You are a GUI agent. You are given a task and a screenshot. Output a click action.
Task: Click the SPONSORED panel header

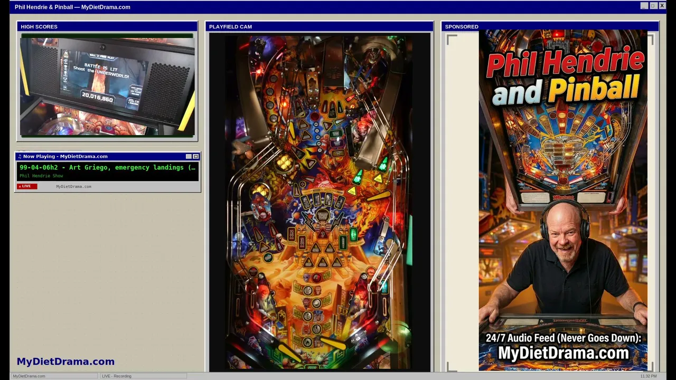point(550,26)
